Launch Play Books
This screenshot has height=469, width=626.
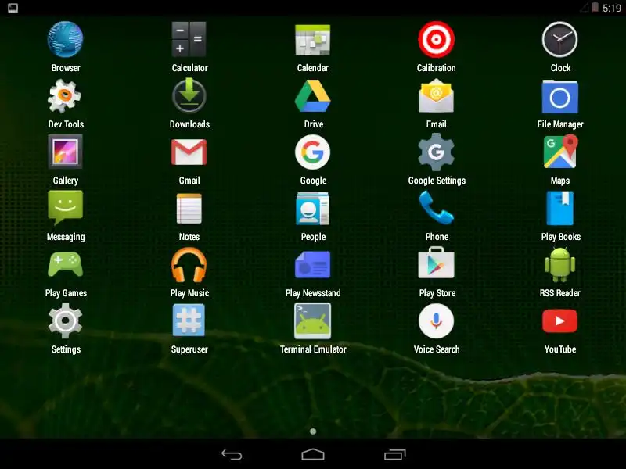point(559,209)
